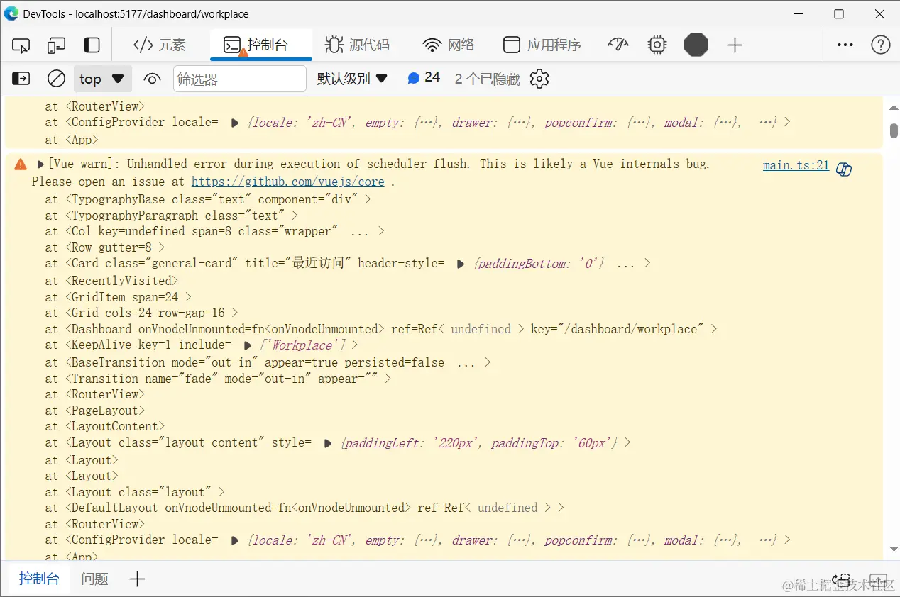Click the TypographyParagraph class="text" line
Image resolution: width=900 pixels, height=597 pixels.
click(172, 215)
